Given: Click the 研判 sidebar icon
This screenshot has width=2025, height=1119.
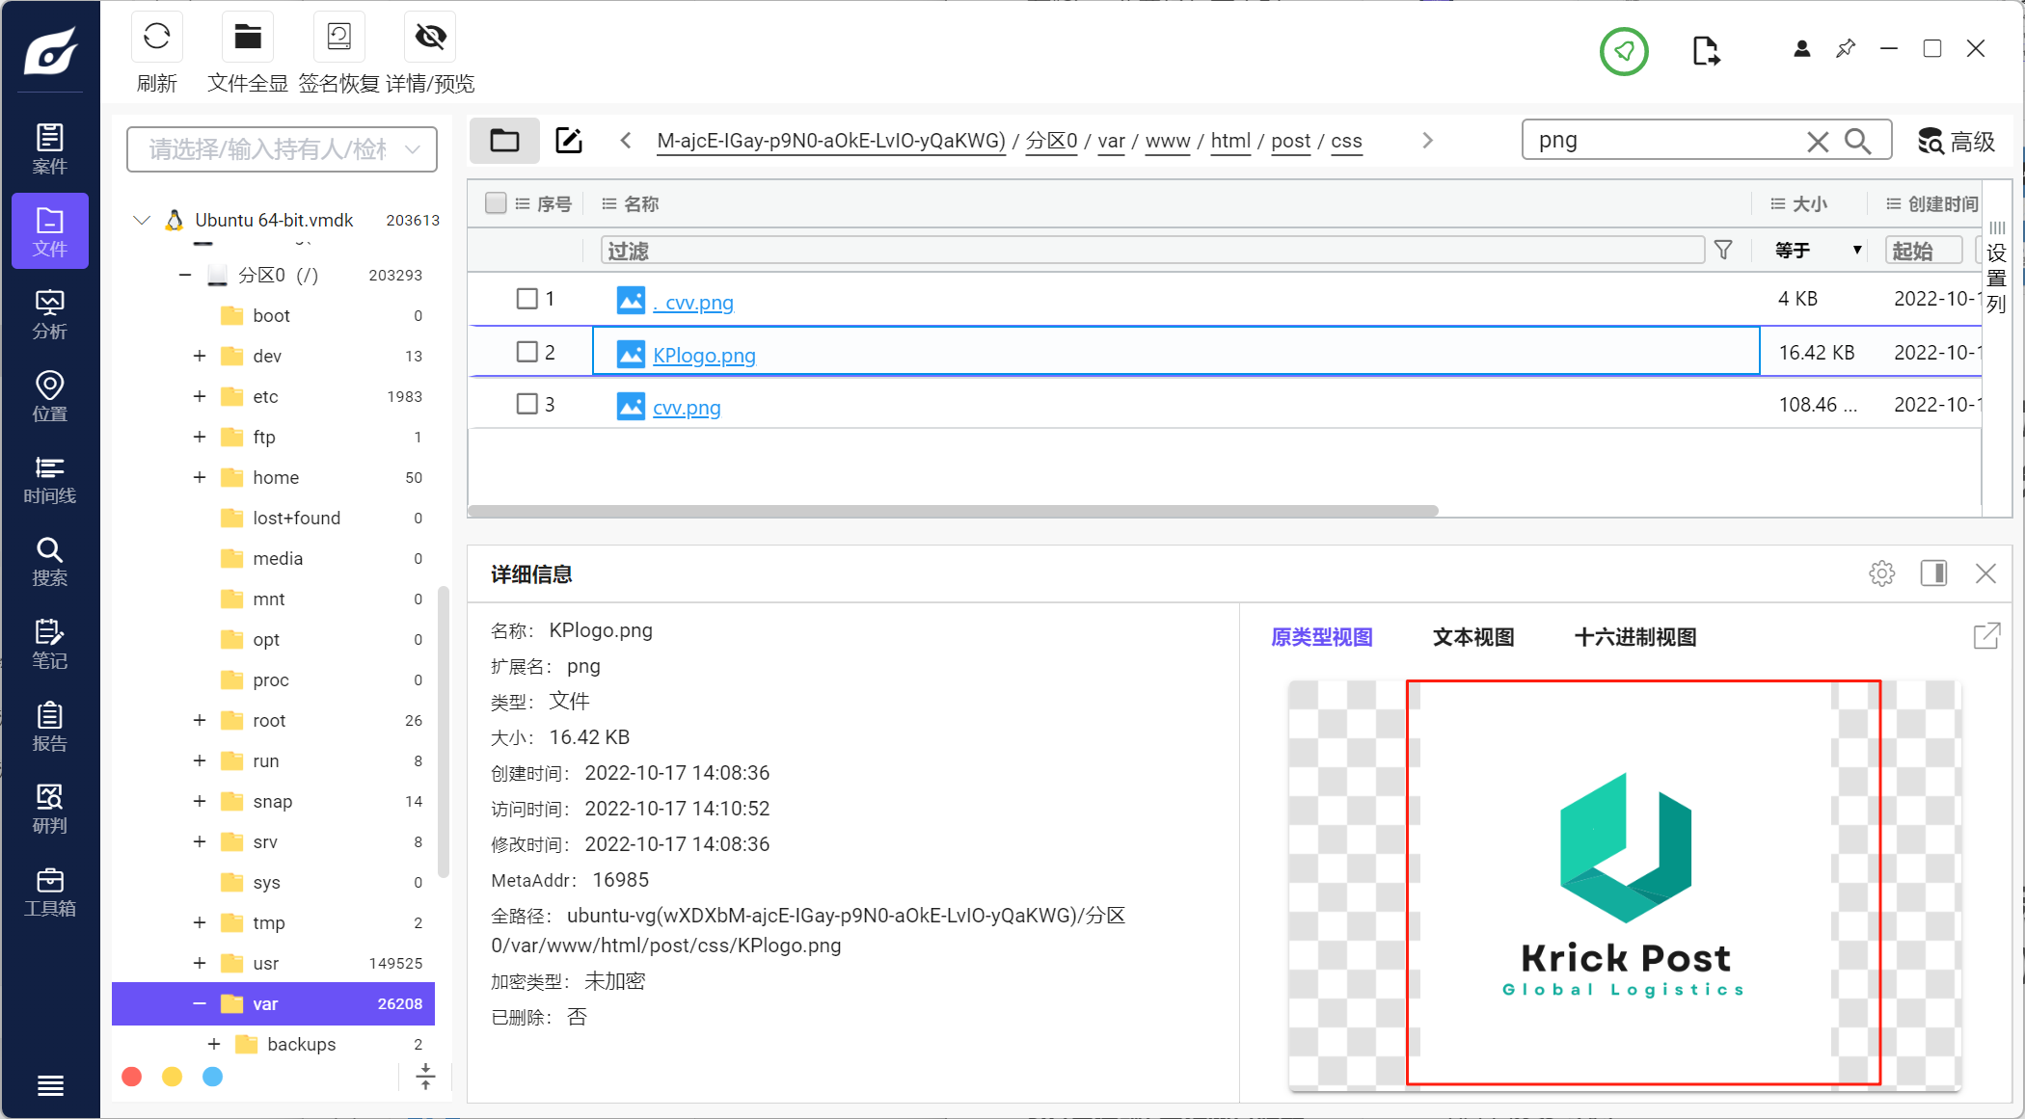Looking at the screenshot, I should 49,810.
